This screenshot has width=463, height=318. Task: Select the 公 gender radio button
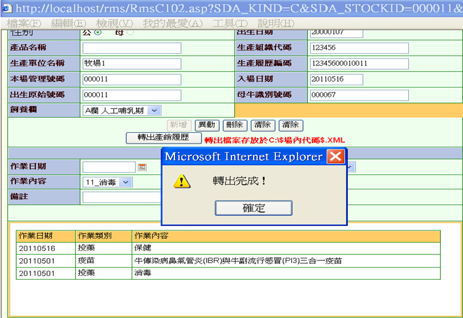click(x=98, y=33)
